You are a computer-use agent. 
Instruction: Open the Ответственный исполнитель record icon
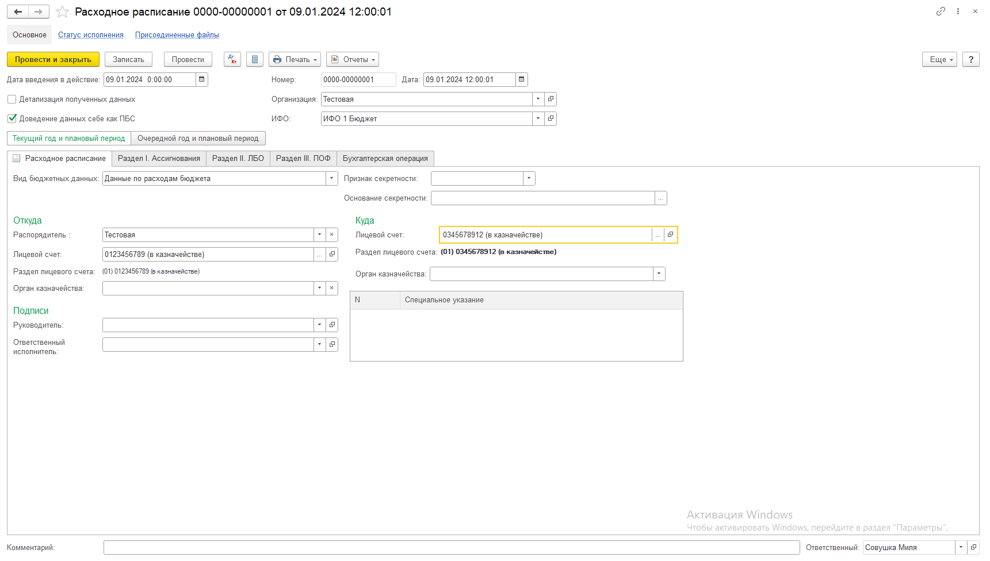(332, 344)
